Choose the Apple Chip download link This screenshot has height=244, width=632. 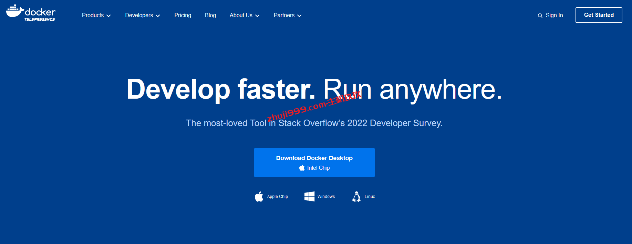pyautogui.click(x=271, y=197)
